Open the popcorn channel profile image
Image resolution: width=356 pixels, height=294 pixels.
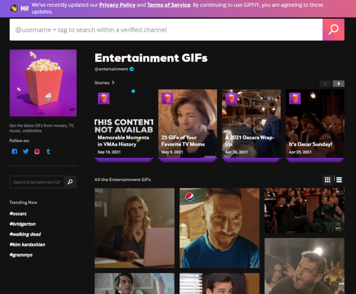click(x=43, y=83)
